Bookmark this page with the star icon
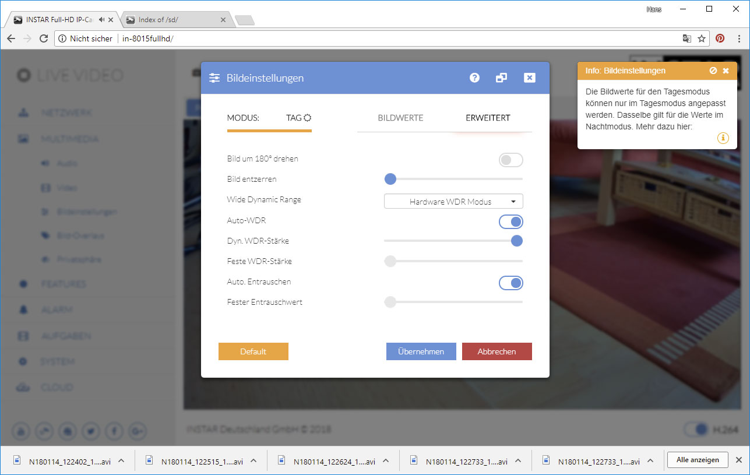 pos(702,38)
